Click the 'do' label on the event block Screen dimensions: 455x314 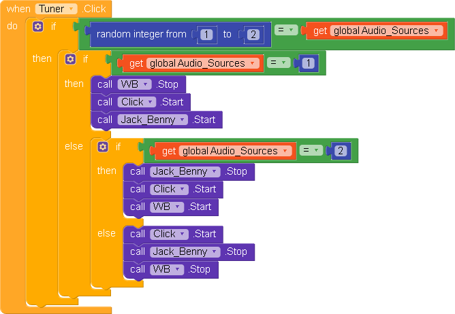(12, 26)
